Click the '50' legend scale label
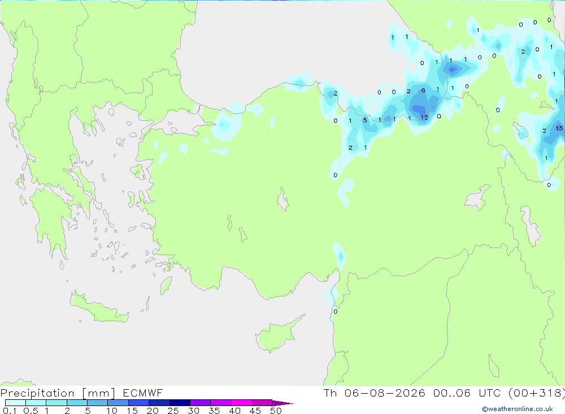 click(x=276, y=411)
